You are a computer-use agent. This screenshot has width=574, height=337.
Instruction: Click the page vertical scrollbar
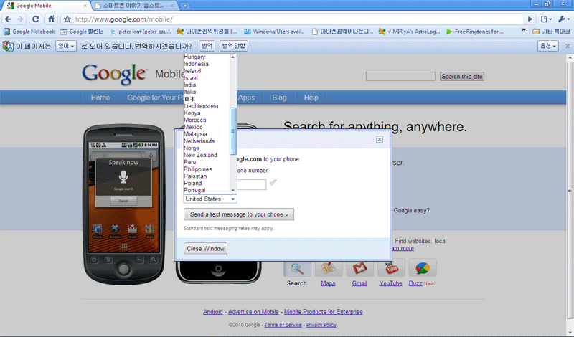pos(570,190)
